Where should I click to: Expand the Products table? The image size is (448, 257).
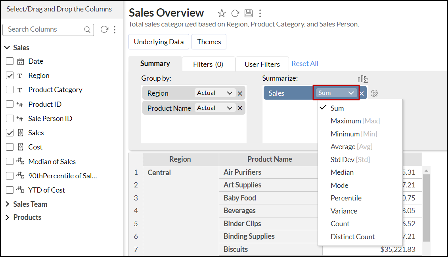(x=8, y=217)
